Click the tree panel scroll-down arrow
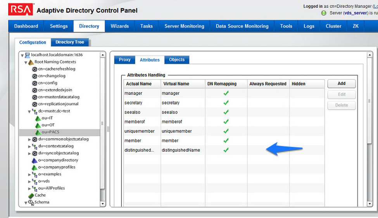The image size is (378, 218). (x=102, y=204)
